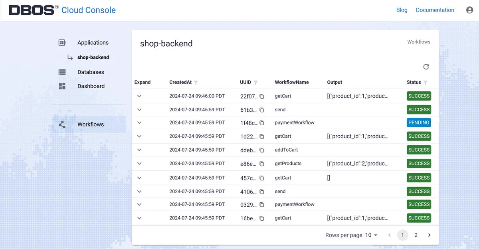This screenshot has width=479, height=249.
Task: Copy UUID 22f07 to clipboard
Action: (x=262, y=97)
